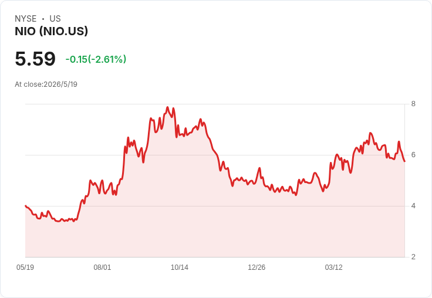
Task: Click the 8 value on price axis
Action: coord(413,104)
